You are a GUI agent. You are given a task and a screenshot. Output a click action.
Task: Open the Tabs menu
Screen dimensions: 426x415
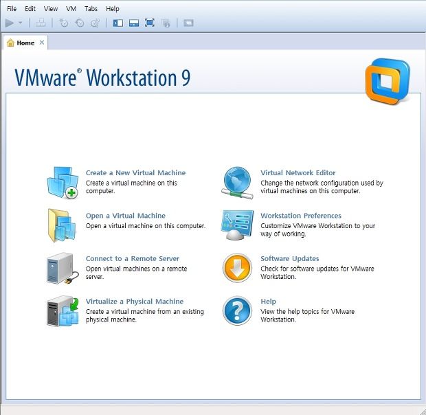coord(91,9)
